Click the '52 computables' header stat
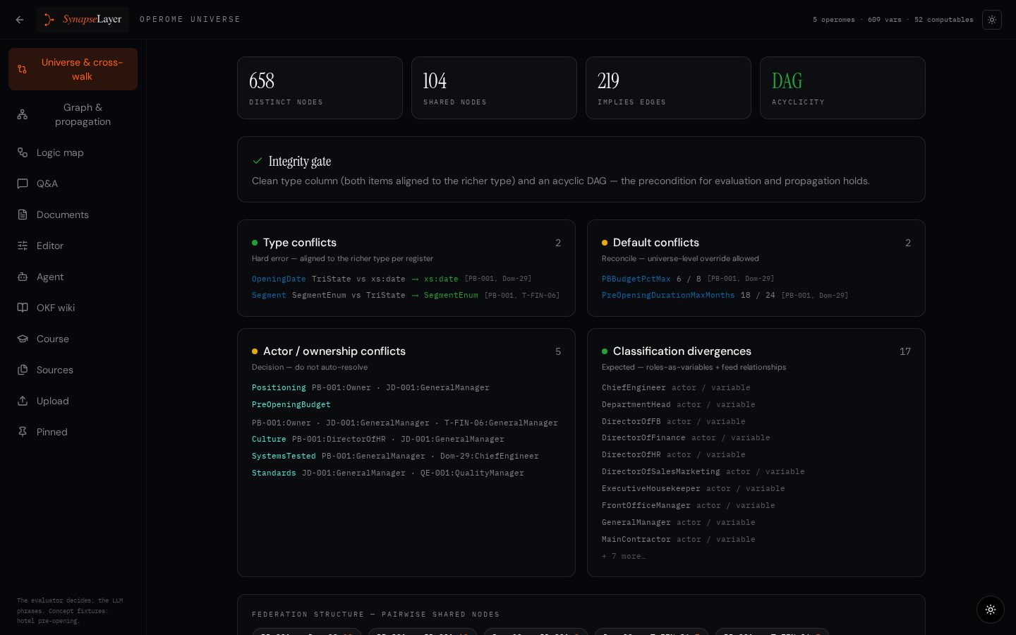This screenshot has height=635, width=1016. [x=944, y=20]
